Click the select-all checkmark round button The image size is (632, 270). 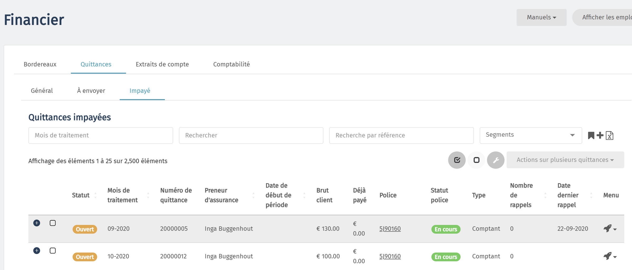(457, 160)
